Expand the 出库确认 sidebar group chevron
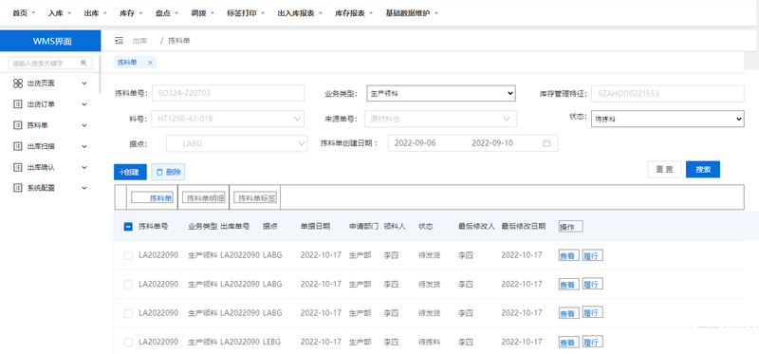The image size is (759, 354). 84,167
